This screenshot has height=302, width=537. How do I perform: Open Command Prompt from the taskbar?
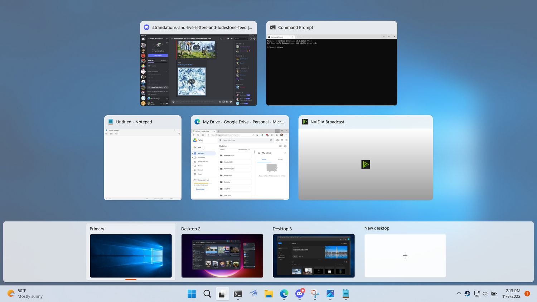tap(238, 294)
